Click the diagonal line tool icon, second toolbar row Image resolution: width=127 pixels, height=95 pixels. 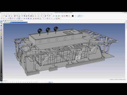click(6, 18)
